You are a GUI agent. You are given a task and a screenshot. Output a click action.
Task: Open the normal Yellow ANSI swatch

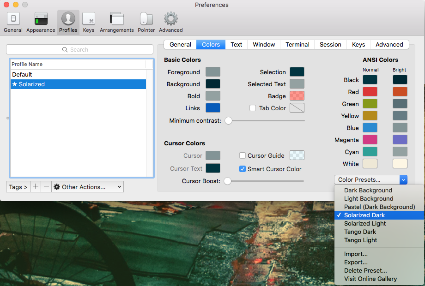click(370, 116)
